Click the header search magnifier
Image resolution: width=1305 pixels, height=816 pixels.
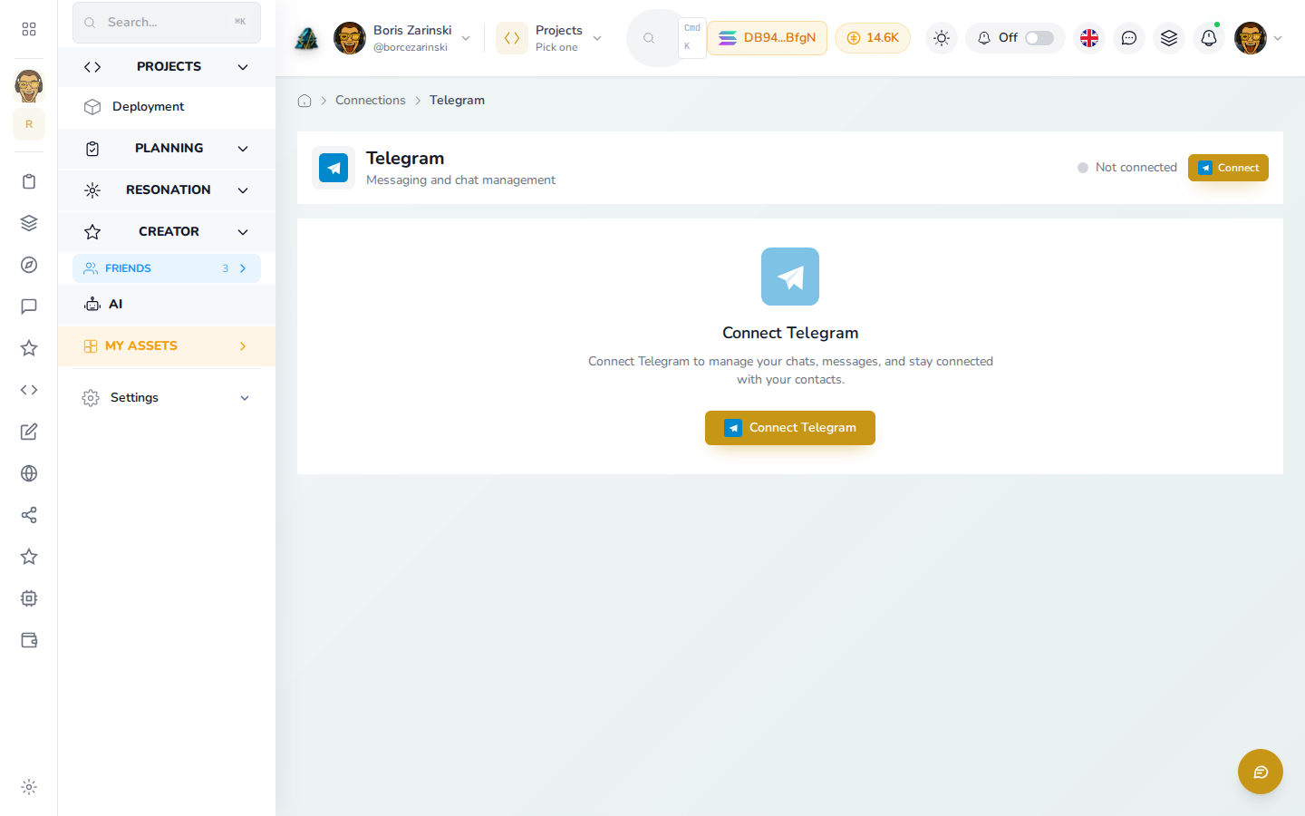tap(649, 38)
